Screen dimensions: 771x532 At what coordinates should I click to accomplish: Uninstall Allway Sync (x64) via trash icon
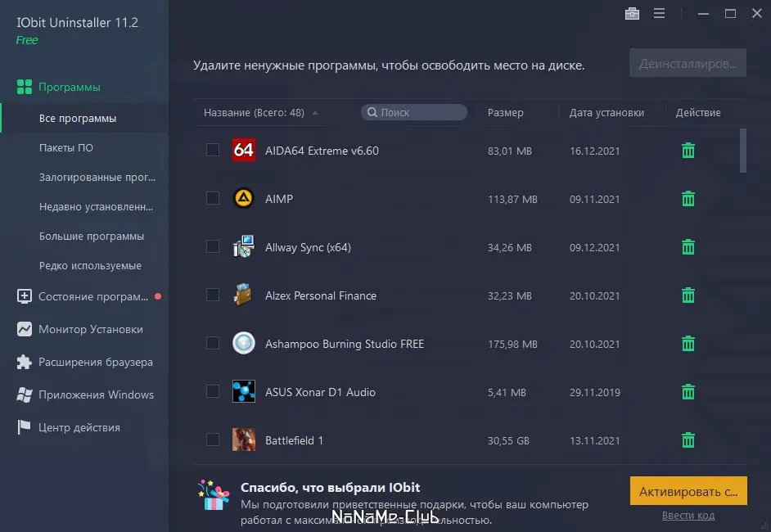tap(688, 247)
